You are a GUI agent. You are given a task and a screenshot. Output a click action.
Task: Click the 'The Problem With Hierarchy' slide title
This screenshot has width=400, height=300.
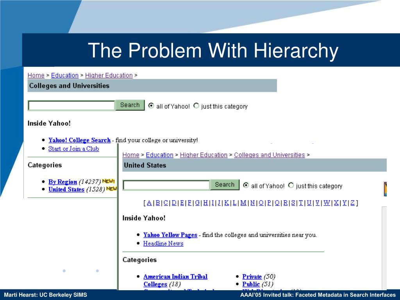pos(213,50)
